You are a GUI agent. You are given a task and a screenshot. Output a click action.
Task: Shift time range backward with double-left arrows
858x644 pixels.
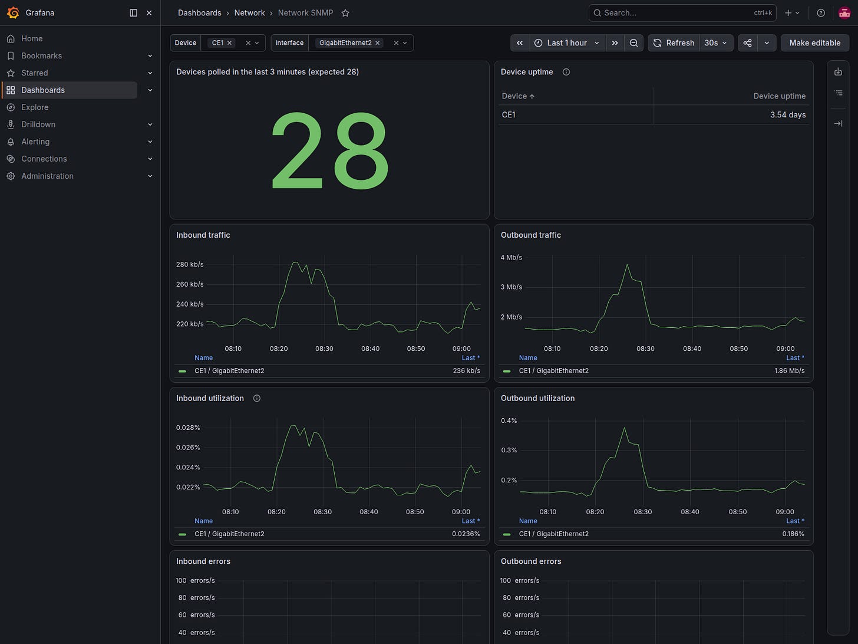(519, 42)
